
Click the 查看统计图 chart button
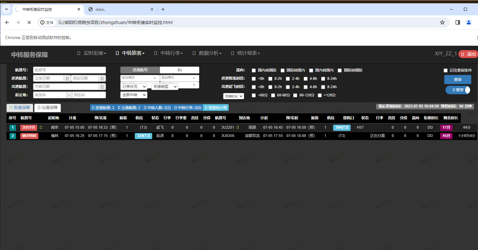click(216, 107)
